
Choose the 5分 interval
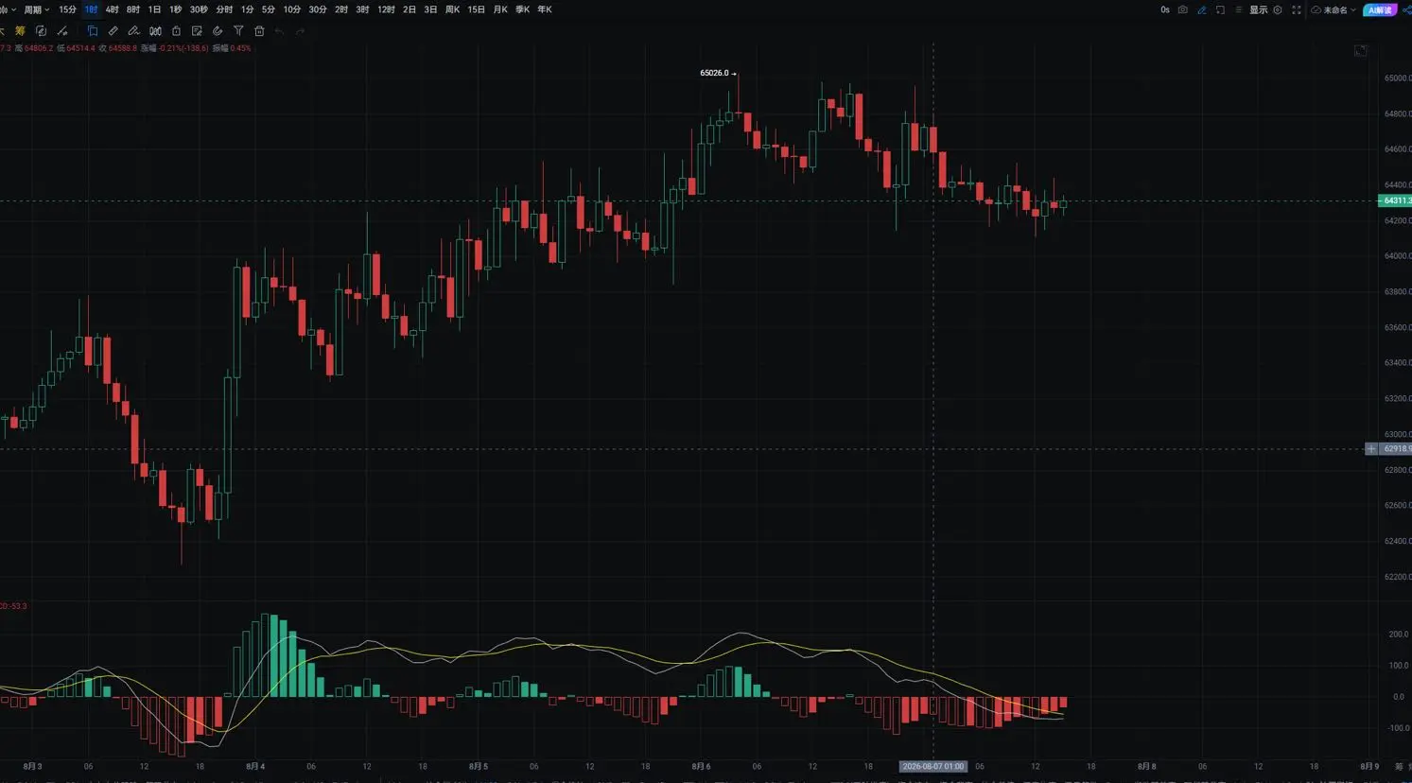coord(269,9)
